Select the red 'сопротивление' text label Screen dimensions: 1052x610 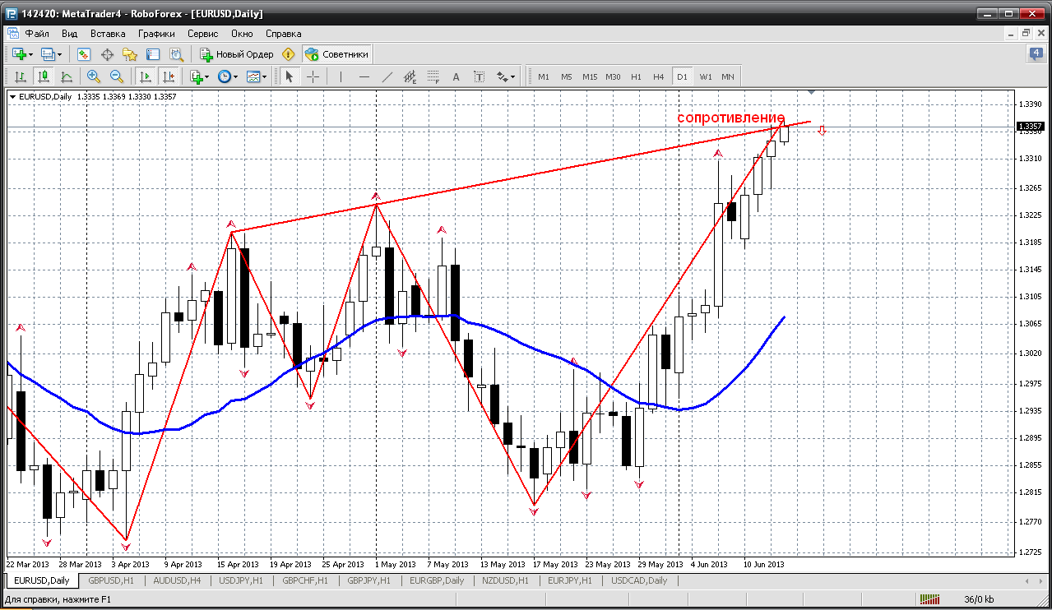(730, 118)
